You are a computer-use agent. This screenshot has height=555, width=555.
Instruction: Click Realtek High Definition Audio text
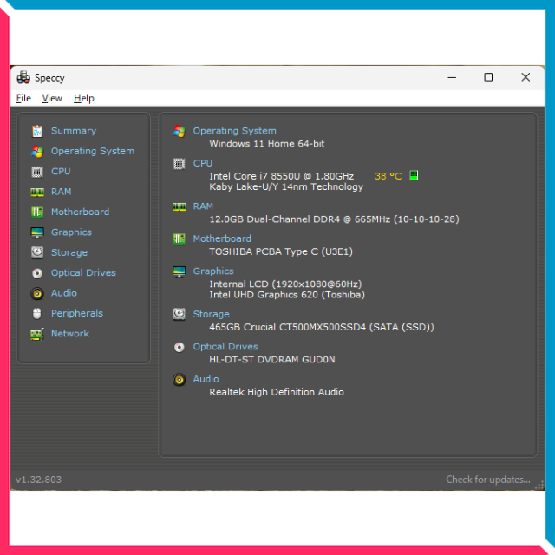pos(277,392)
